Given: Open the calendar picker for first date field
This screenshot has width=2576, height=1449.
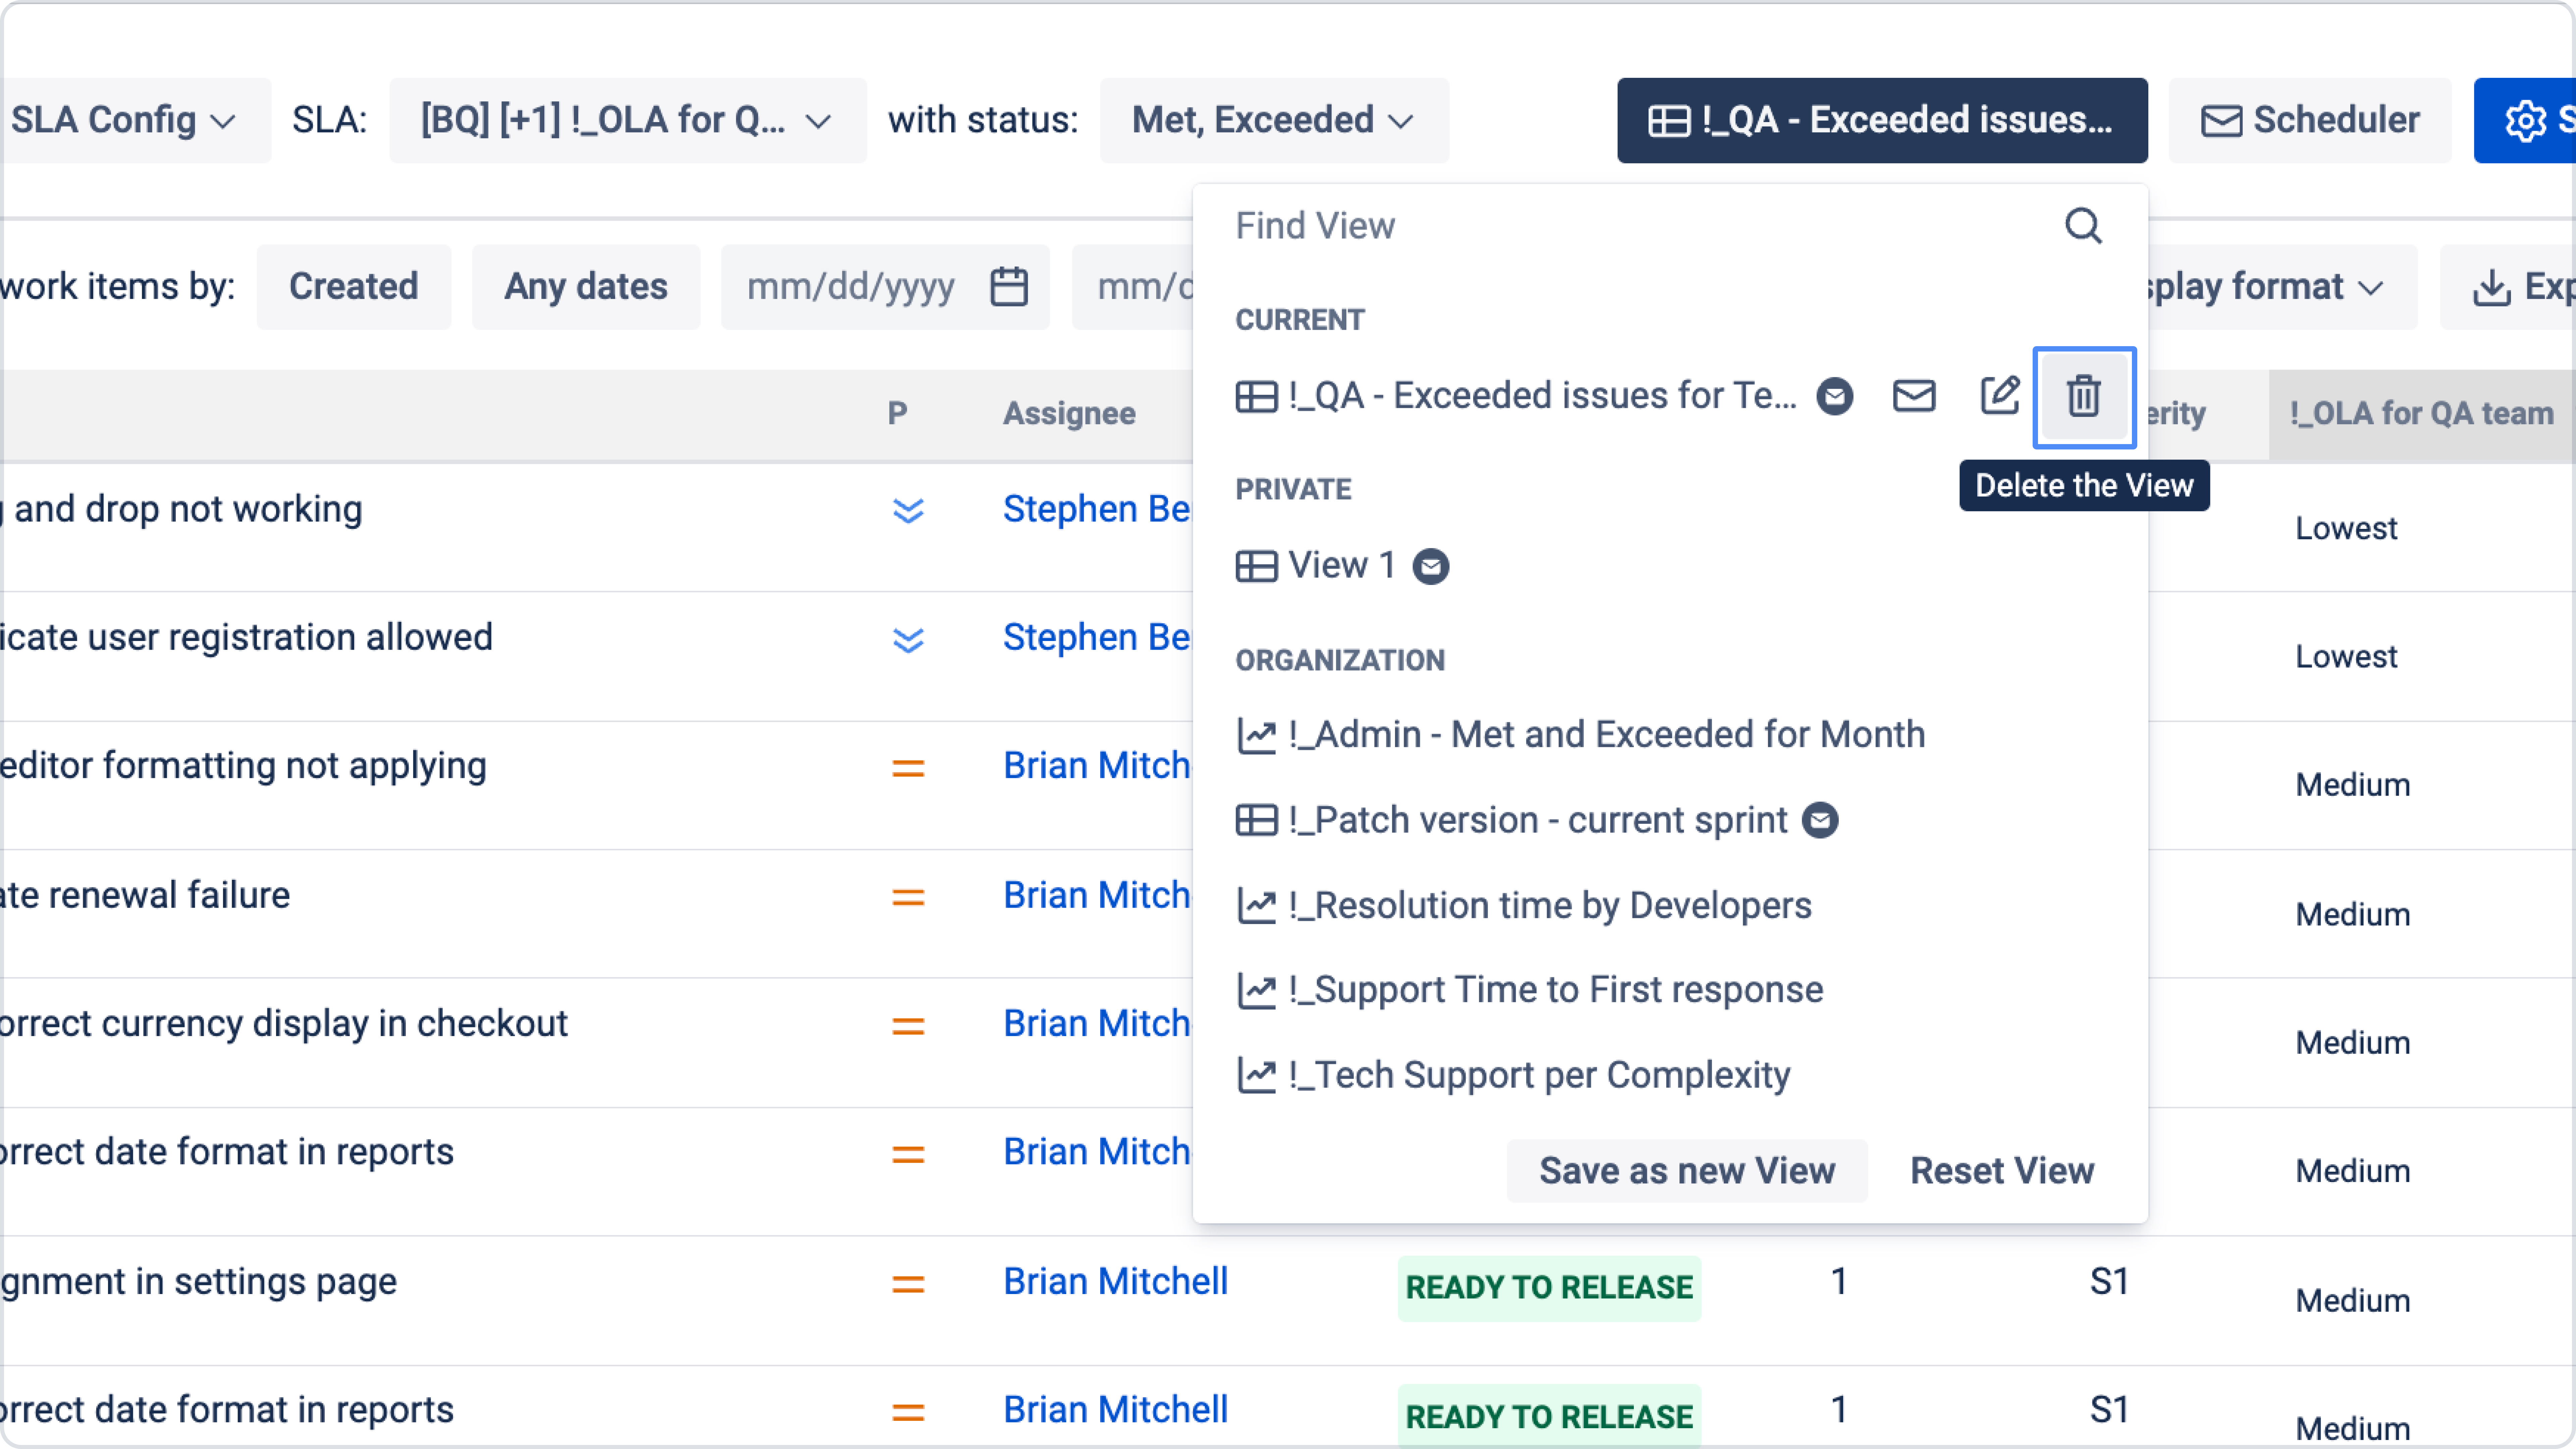Looking at the screenshot, I should (x=1009, y=287).
